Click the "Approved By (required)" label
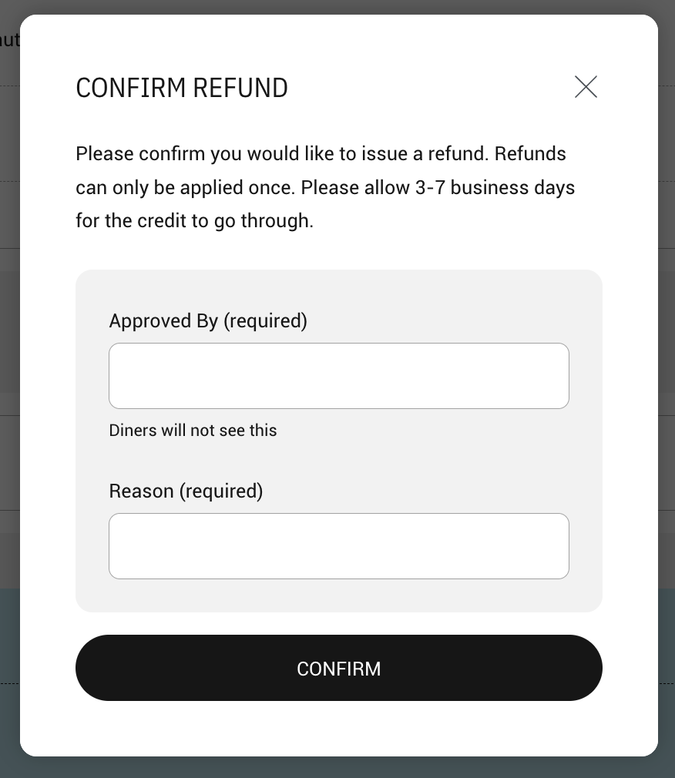Image resolution: width=675 pixels, height=778 pixels. [x=208, y=320]
